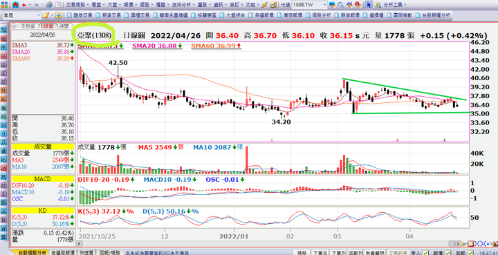498x255 pixels.
Task: Select the 台股個股分析 bottom tab
Action: [x=32, y=252]
